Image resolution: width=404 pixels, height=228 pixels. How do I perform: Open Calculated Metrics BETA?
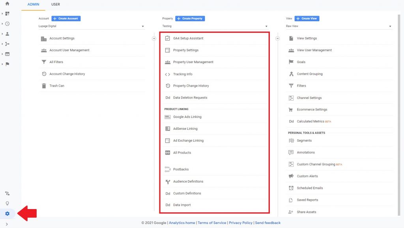(314, 121)
